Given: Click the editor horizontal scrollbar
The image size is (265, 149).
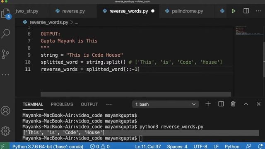Looking at the screenshot, I should click(x=136, y=94).
